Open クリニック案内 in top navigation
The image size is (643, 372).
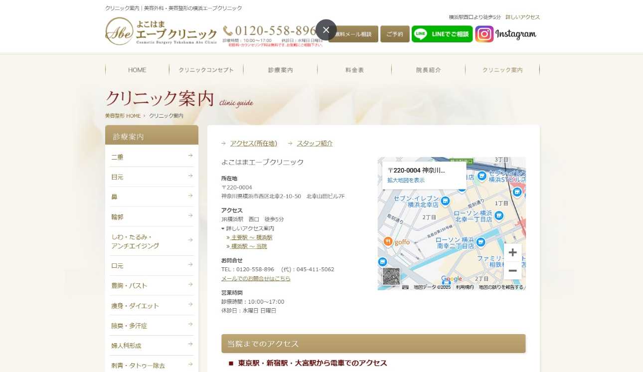point(502,70)
